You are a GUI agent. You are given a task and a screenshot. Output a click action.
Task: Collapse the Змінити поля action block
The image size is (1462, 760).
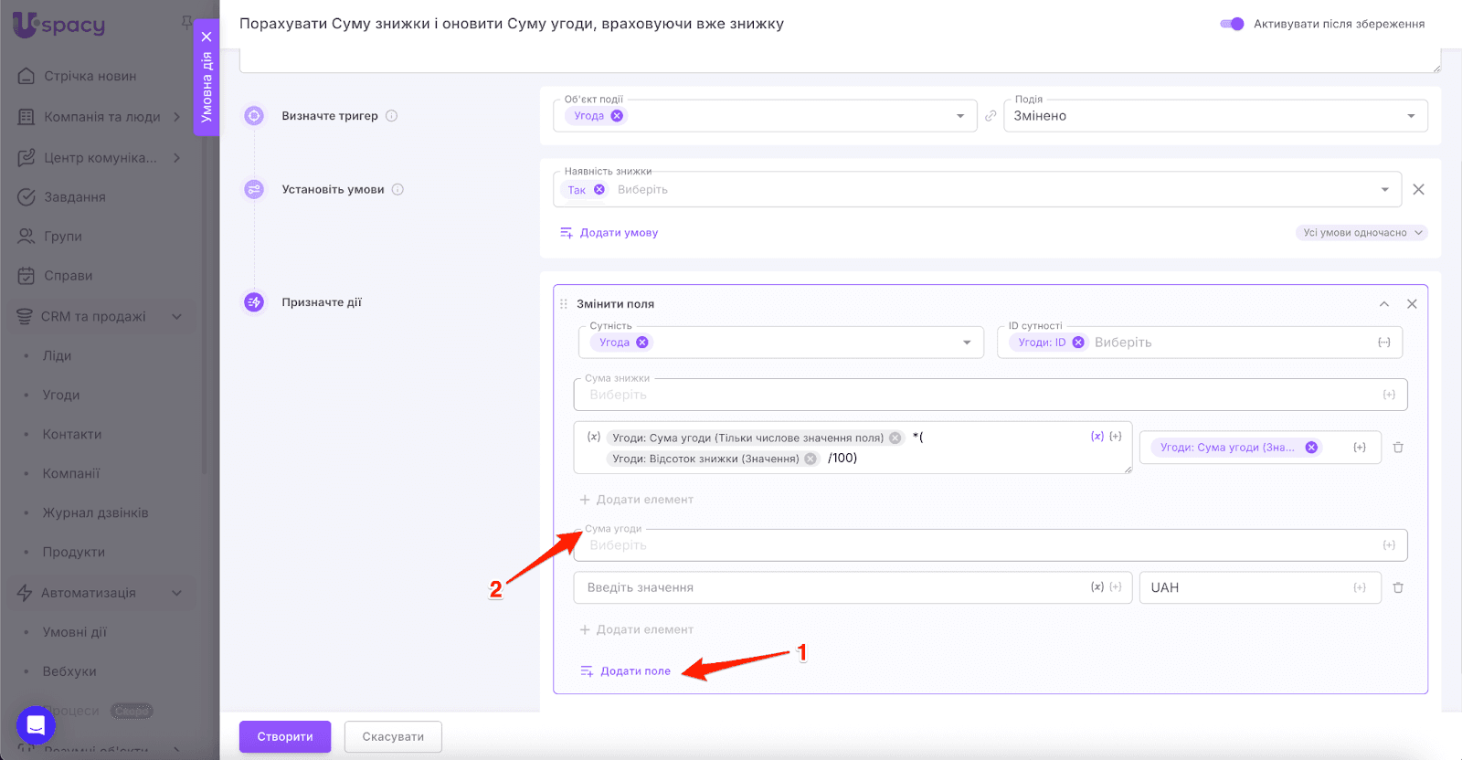1383,304
